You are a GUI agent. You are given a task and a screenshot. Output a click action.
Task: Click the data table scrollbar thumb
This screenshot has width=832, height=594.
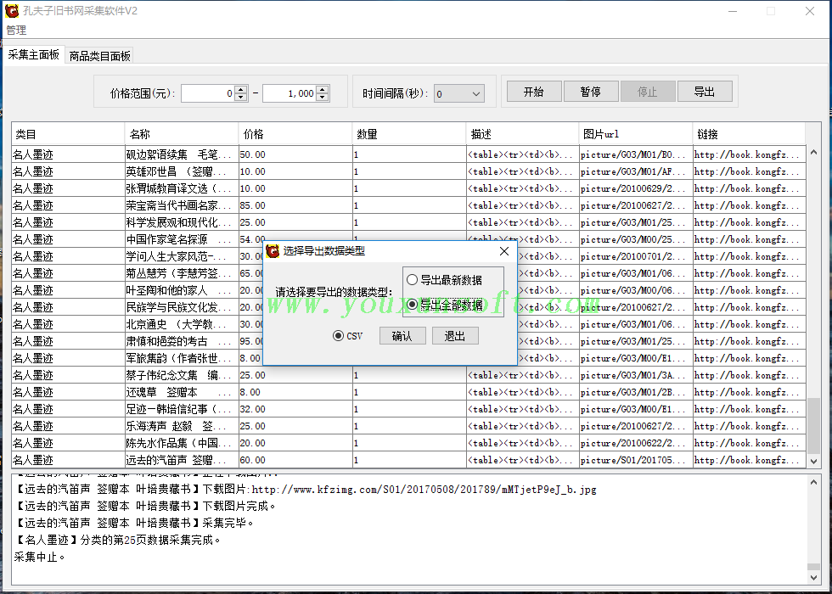(x=813, y=425)
